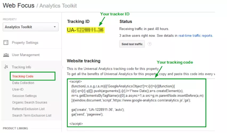Click the google-analytics.com/analytics.js code line
The height and width of the screenshot is (133, 227).
click(131, 100)
